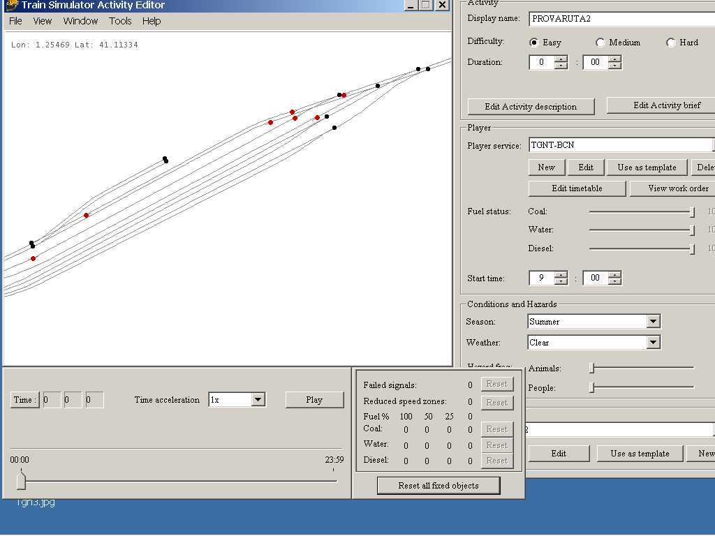Increase the Start time hour spinner

tap(561, 274)
